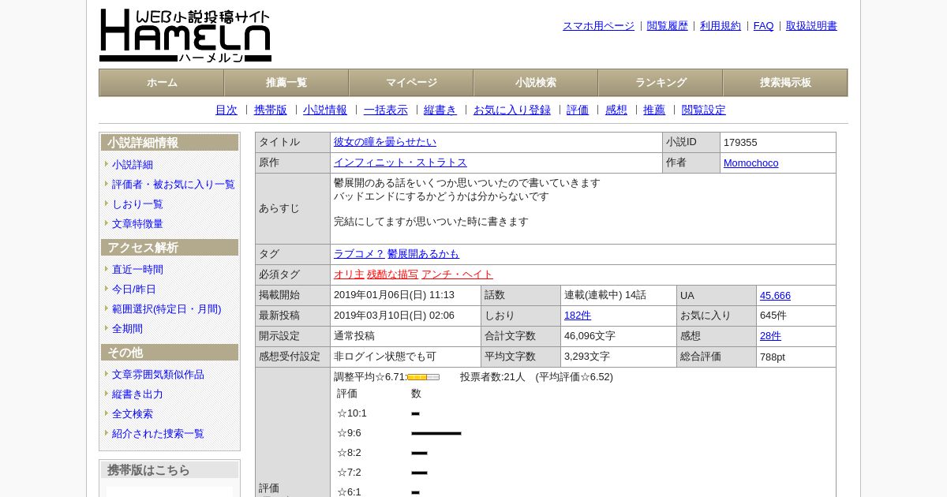
Task: Click the アンチ・ヘイト required tag
Action: (457, 275)
